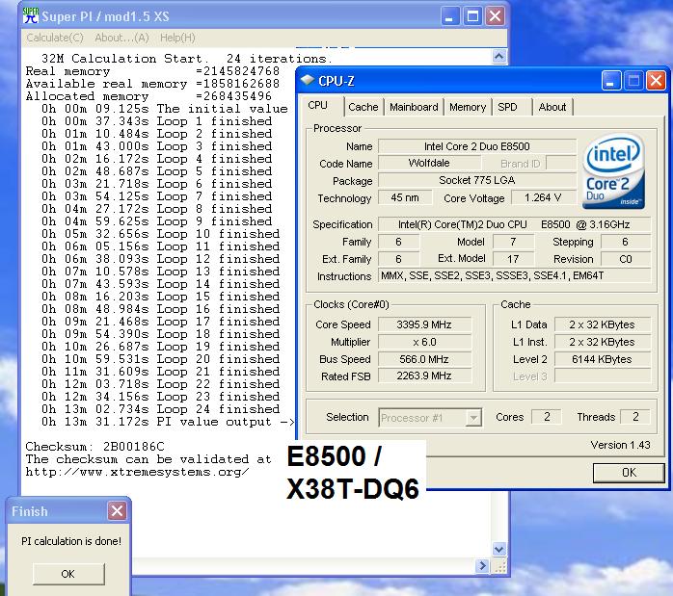Viewport: 673px width, 596px height.
Task: Click the Code Name value Wolfdale
Action: [429, 164]
